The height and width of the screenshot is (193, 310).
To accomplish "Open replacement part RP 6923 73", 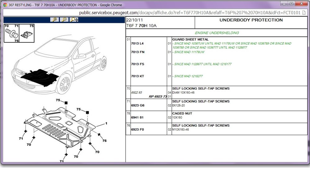I will click(x=158, y=96).
